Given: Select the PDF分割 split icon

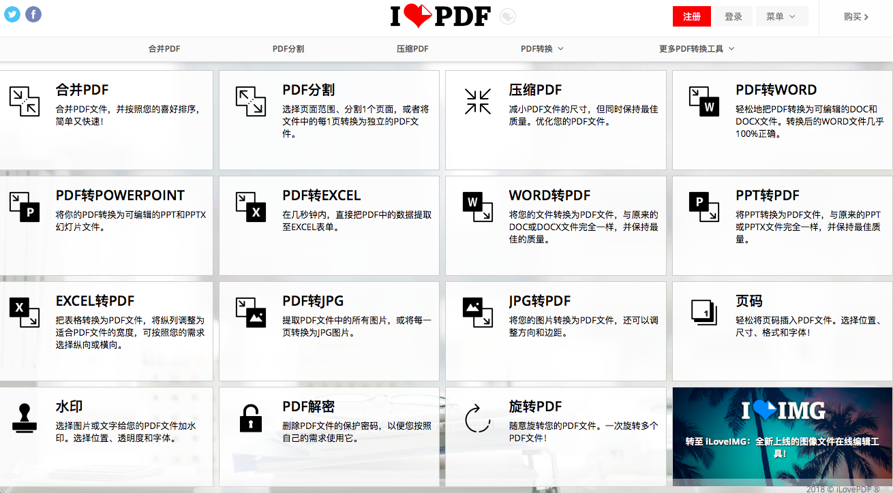Looking at the screenshot, I should click(x=250, y=101).
